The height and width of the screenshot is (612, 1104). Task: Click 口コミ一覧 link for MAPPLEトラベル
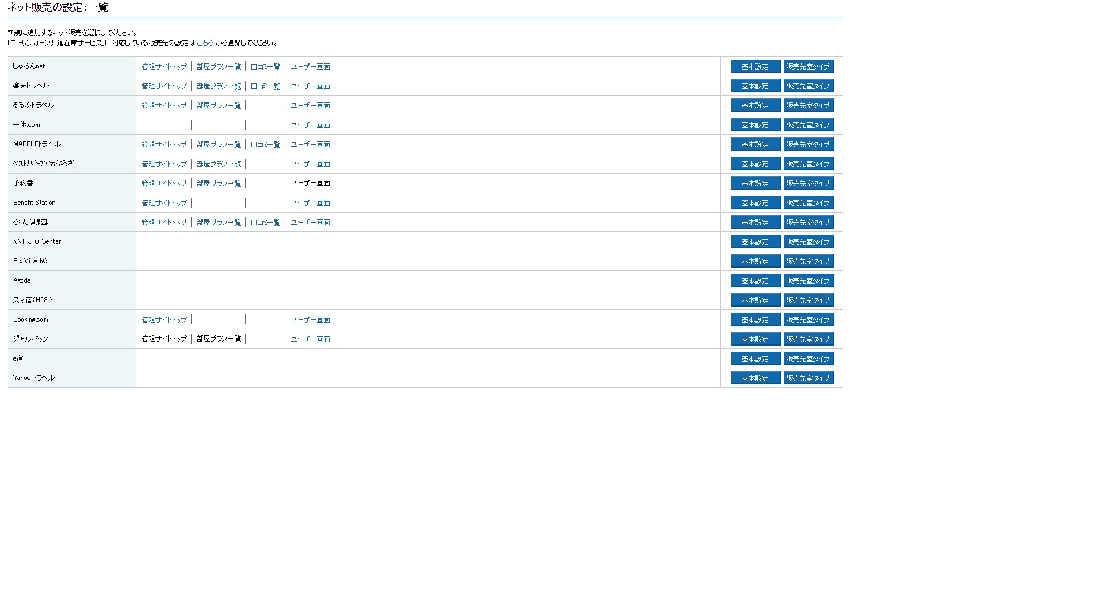[265, 145]
